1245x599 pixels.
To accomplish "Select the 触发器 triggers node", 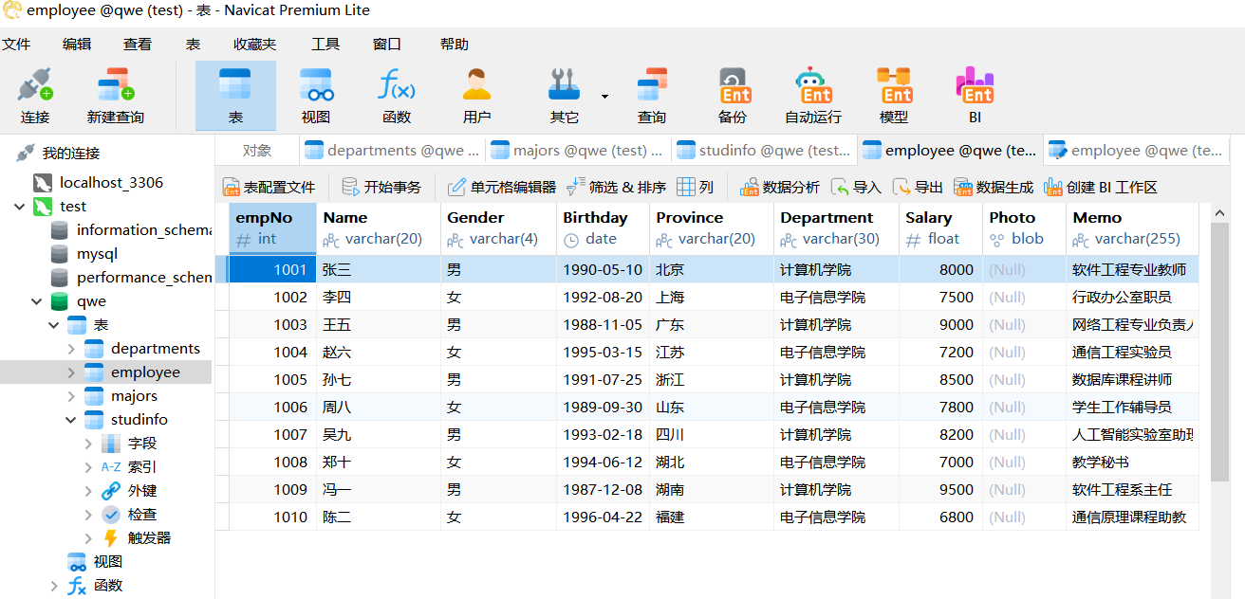I will pyautogui.click(x=149, y=537).
